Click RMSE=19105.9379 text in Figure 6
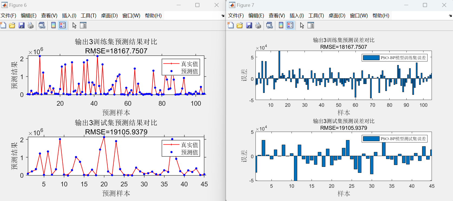453x201 pixels. tap(116, 132)
